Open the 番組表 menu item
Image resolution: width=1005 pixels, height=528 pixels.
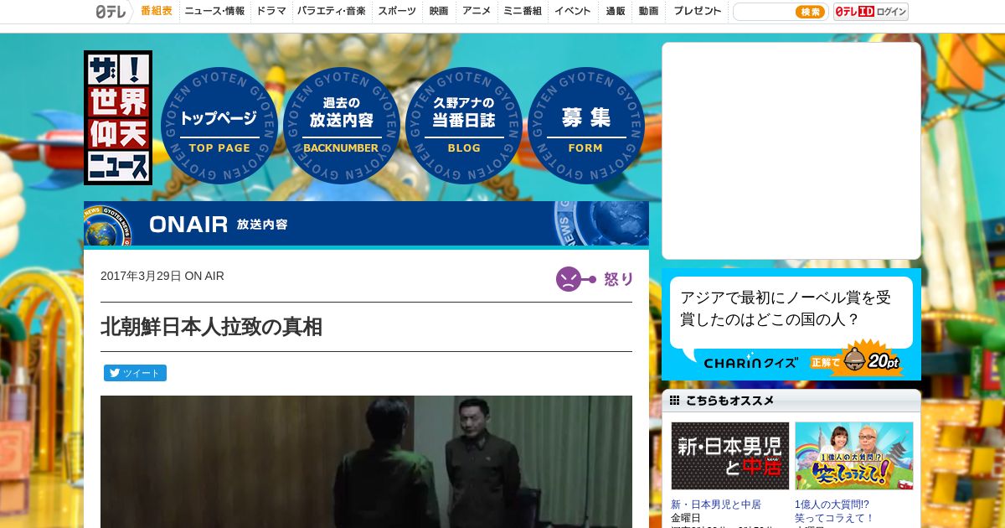tap(157, 12)
